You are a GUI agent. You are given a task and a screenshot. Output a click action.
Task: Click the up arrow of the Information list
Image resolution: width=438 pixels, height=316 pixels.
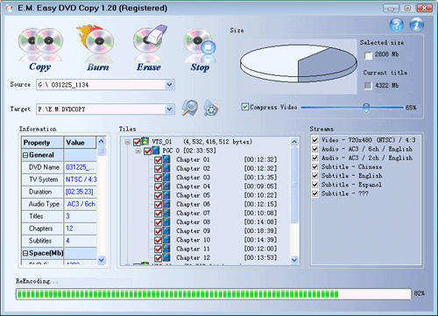[102, 142]
